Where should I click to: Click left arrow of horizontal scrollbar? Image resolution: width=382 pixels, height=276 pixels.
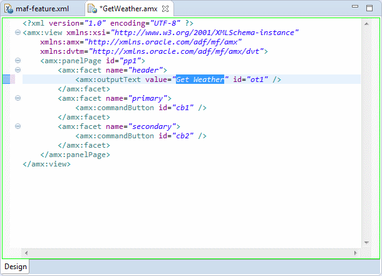coord(26,253)
